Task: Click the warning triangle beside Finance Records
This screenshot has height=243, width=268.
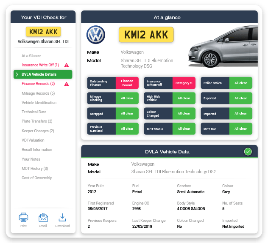Action: (67, 84)
